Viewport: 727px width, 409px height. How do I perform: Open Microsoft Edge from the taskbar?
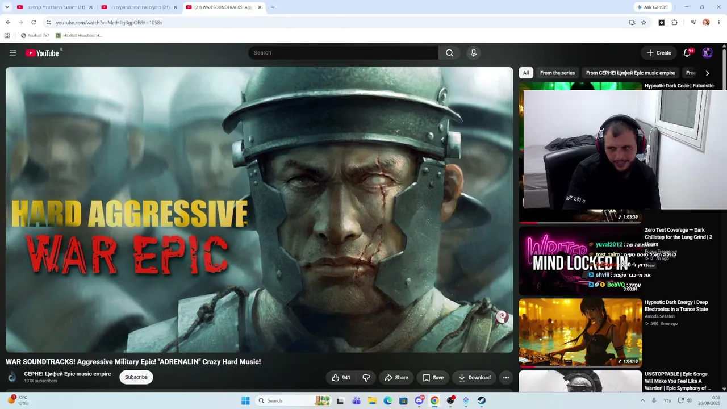coord(387,400)
